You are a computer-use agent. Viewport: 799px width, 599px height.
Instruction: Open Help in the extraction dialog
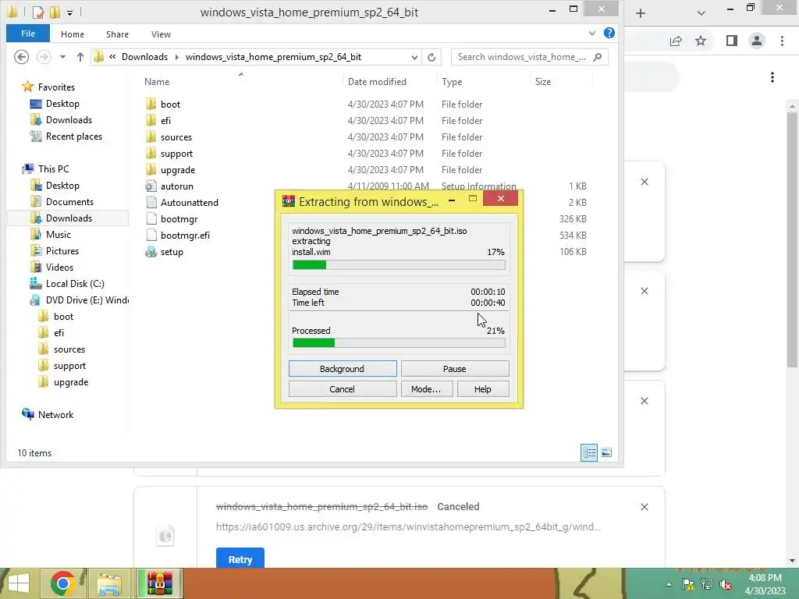(x=482, y=389)
